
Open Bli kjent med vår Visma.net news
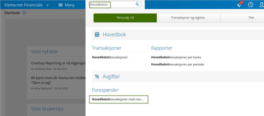click(x=58, y=80)
